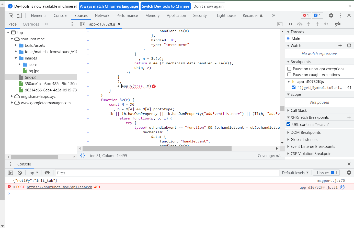Viewport: 354px width, 228px height.
Task: Clear the console icon
Action: pos(20,173)
